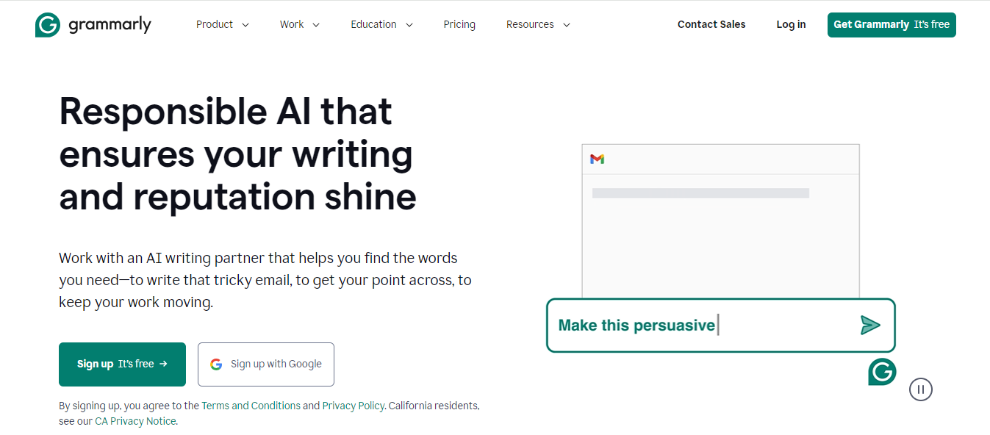The width and height of the screenshot is (990, 435).
Task: Click Contact Sales in the navigation
Action: pos(711,24)
